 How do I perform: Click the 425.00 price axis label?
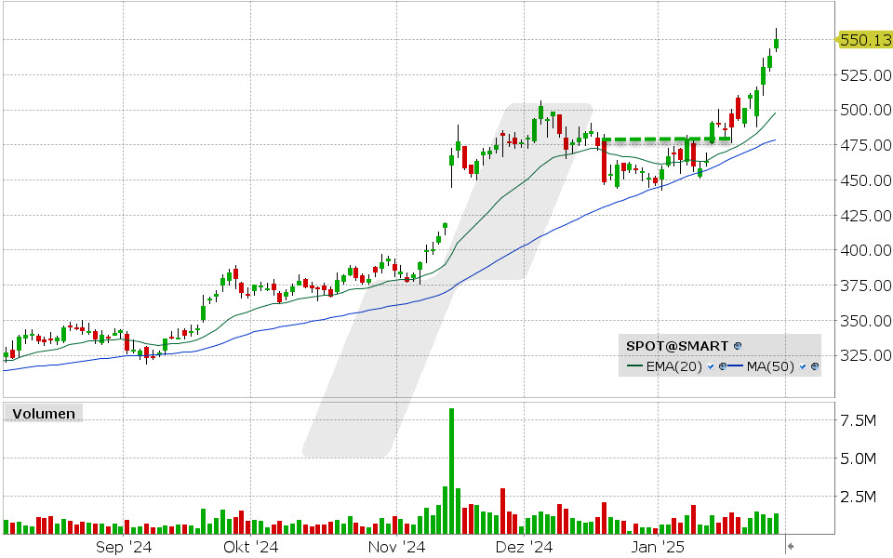(866, 216)
